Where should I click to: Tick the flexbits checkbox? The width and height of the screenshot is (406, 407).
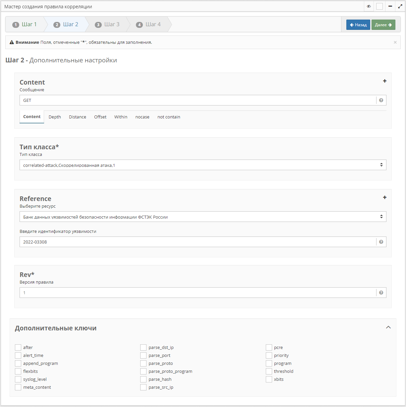click(x=18, y=371)
